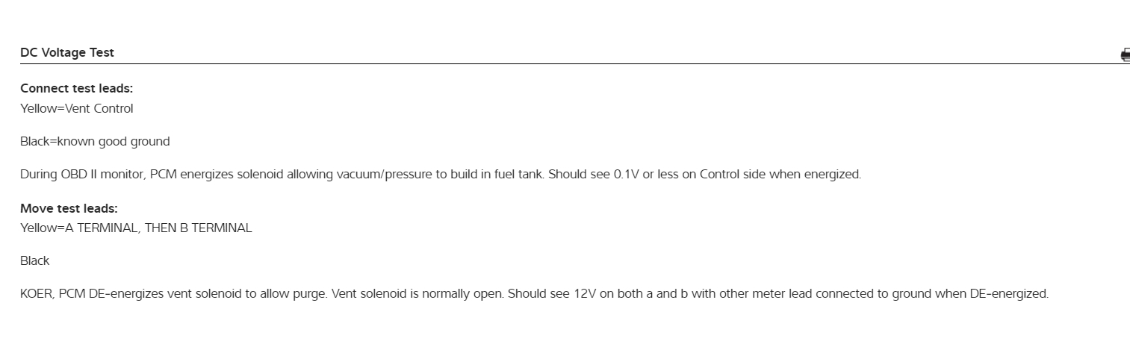Click the "Connect test leads:" label
1130x347 pixels.
click(x=76, y=89)
